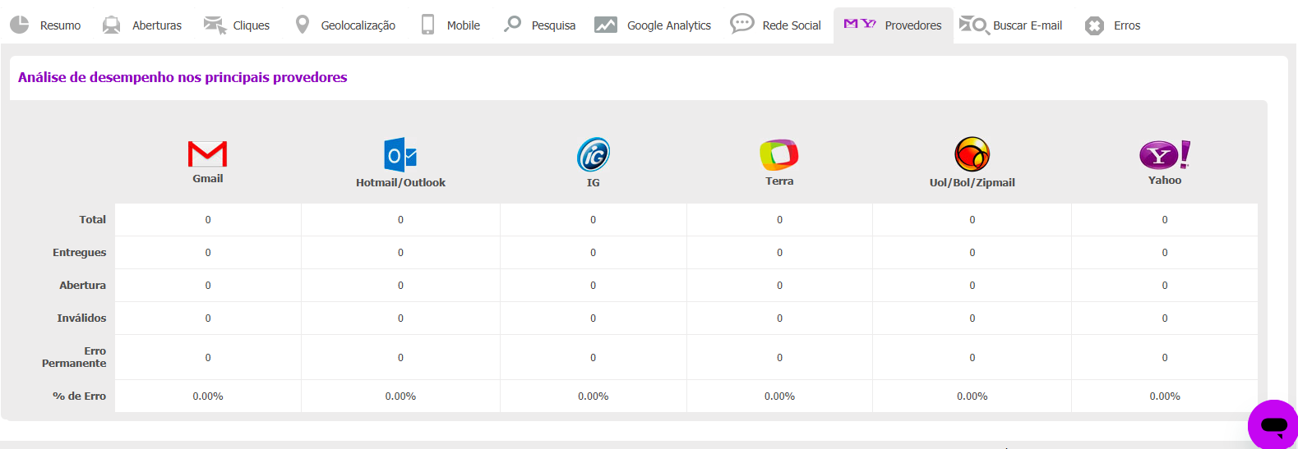Click the Pesquisa magnifier icon
This screenshot has height=449, width=1298.
coord(512,24)
